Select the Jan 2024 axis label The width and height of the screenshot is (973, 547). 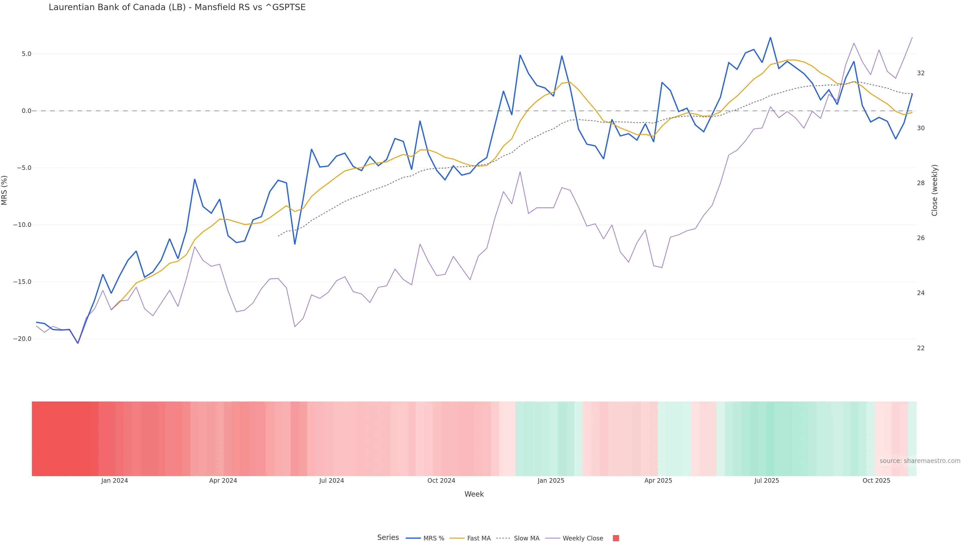tap(115, 481)
